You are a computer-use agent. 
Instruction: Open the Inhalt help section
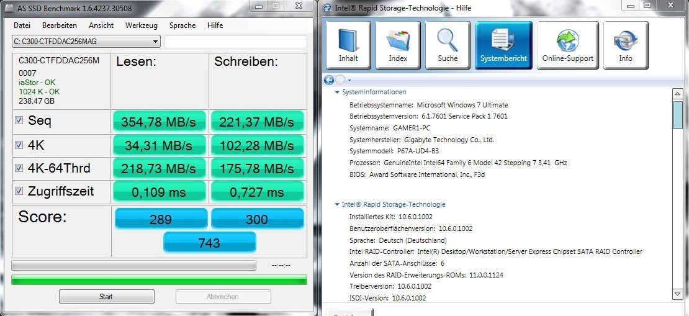348,45
